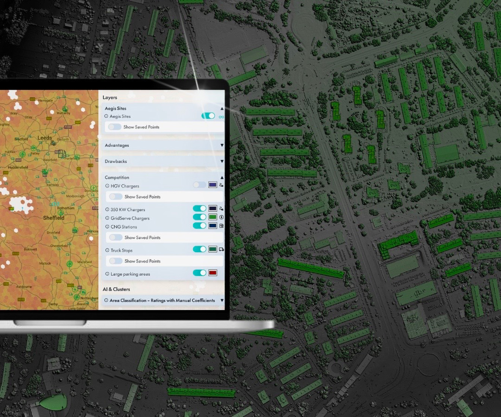Click the 350 KW Chargers plug icon
This screenshot has width=501, height=417.
point(221,208)
